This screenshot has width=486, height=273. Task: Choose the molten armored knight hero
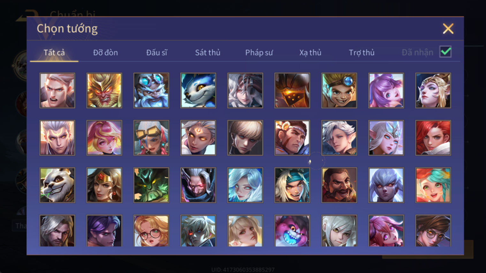click(292, 91)
